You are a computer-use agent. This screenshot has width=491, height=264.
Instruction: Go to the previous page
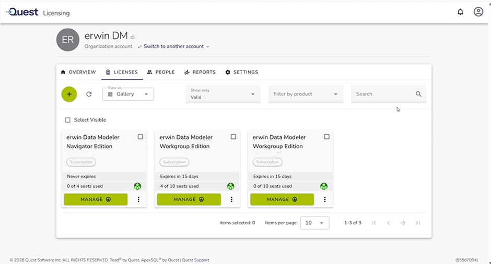coord(388,223)
